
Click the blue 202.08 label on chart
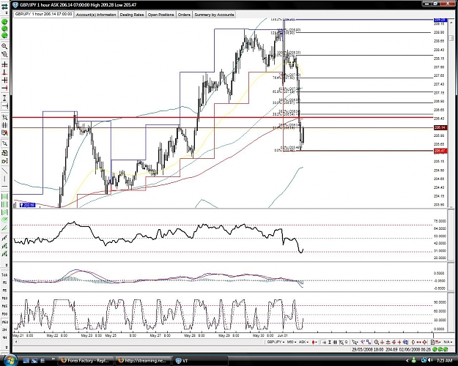click(x=28, y=205)
